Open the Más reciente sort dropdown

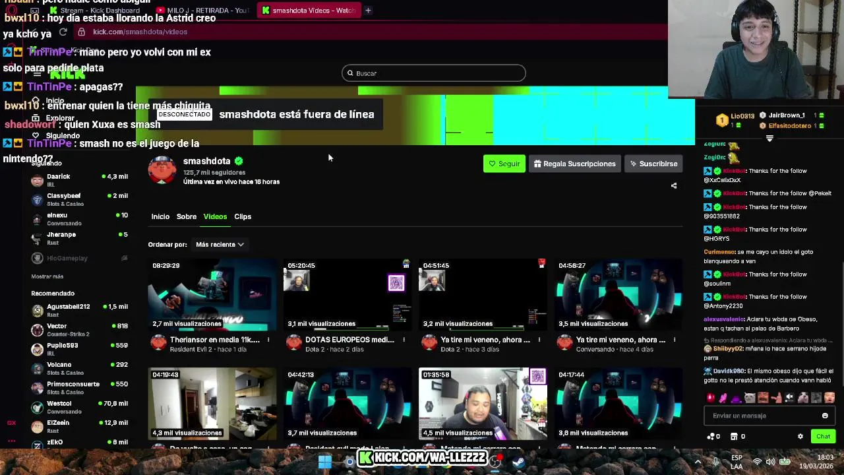point(220,245)
